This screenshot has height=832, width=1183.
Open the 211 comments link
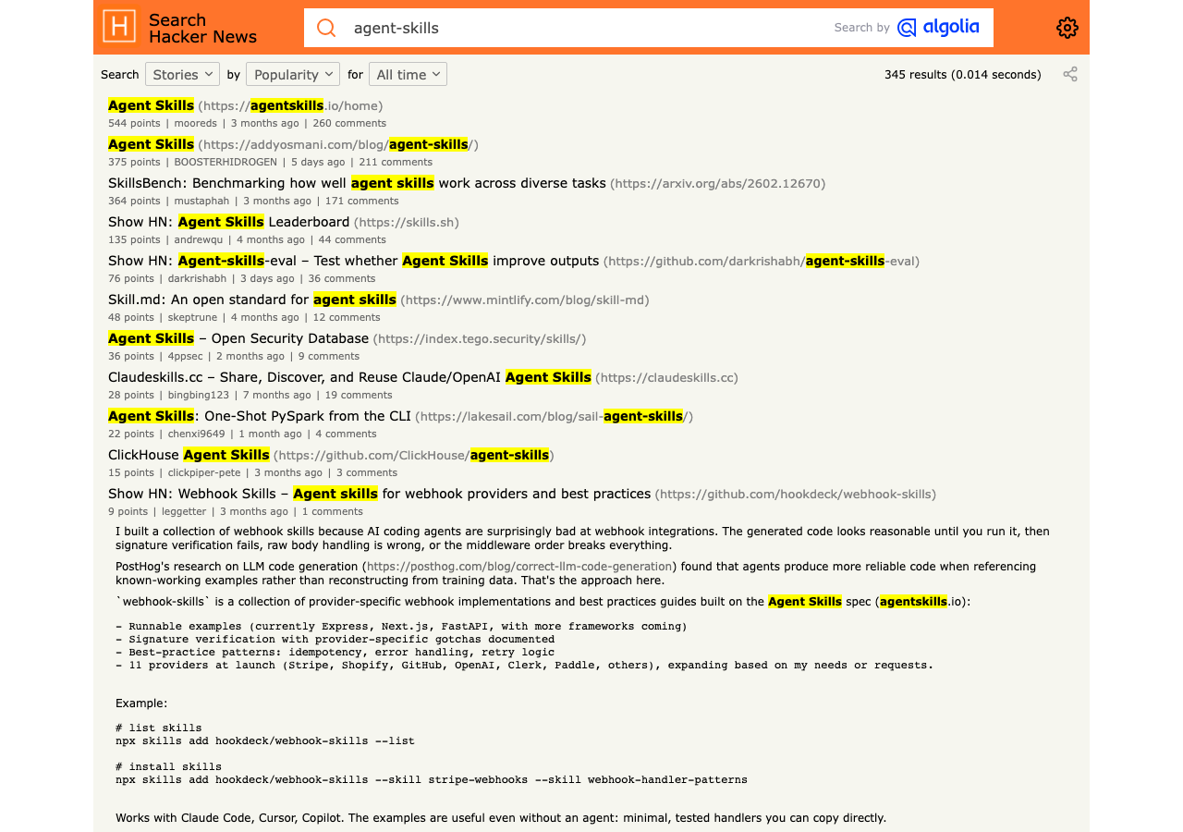[396, 162]
